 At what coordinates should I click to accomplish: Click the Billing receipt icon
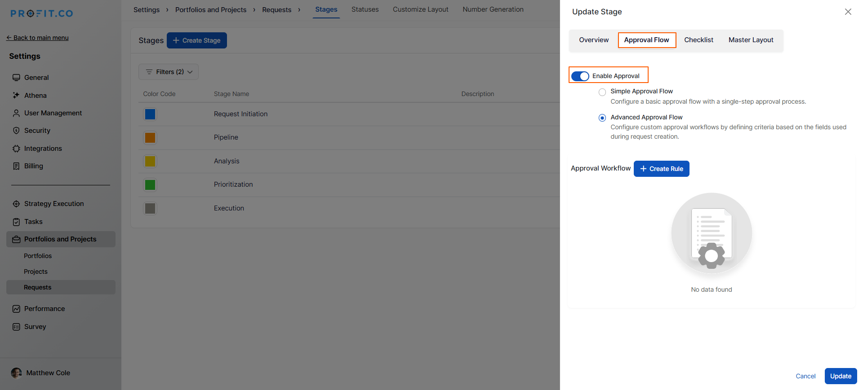(16, 166)
